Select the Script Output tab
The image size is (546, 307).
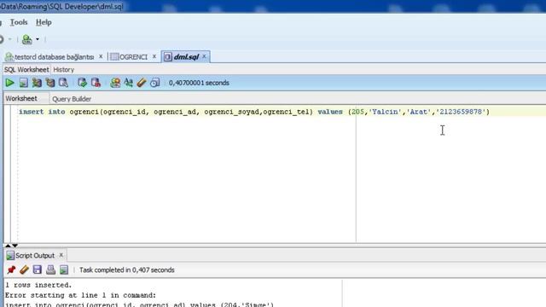click(x=35, y=256)
